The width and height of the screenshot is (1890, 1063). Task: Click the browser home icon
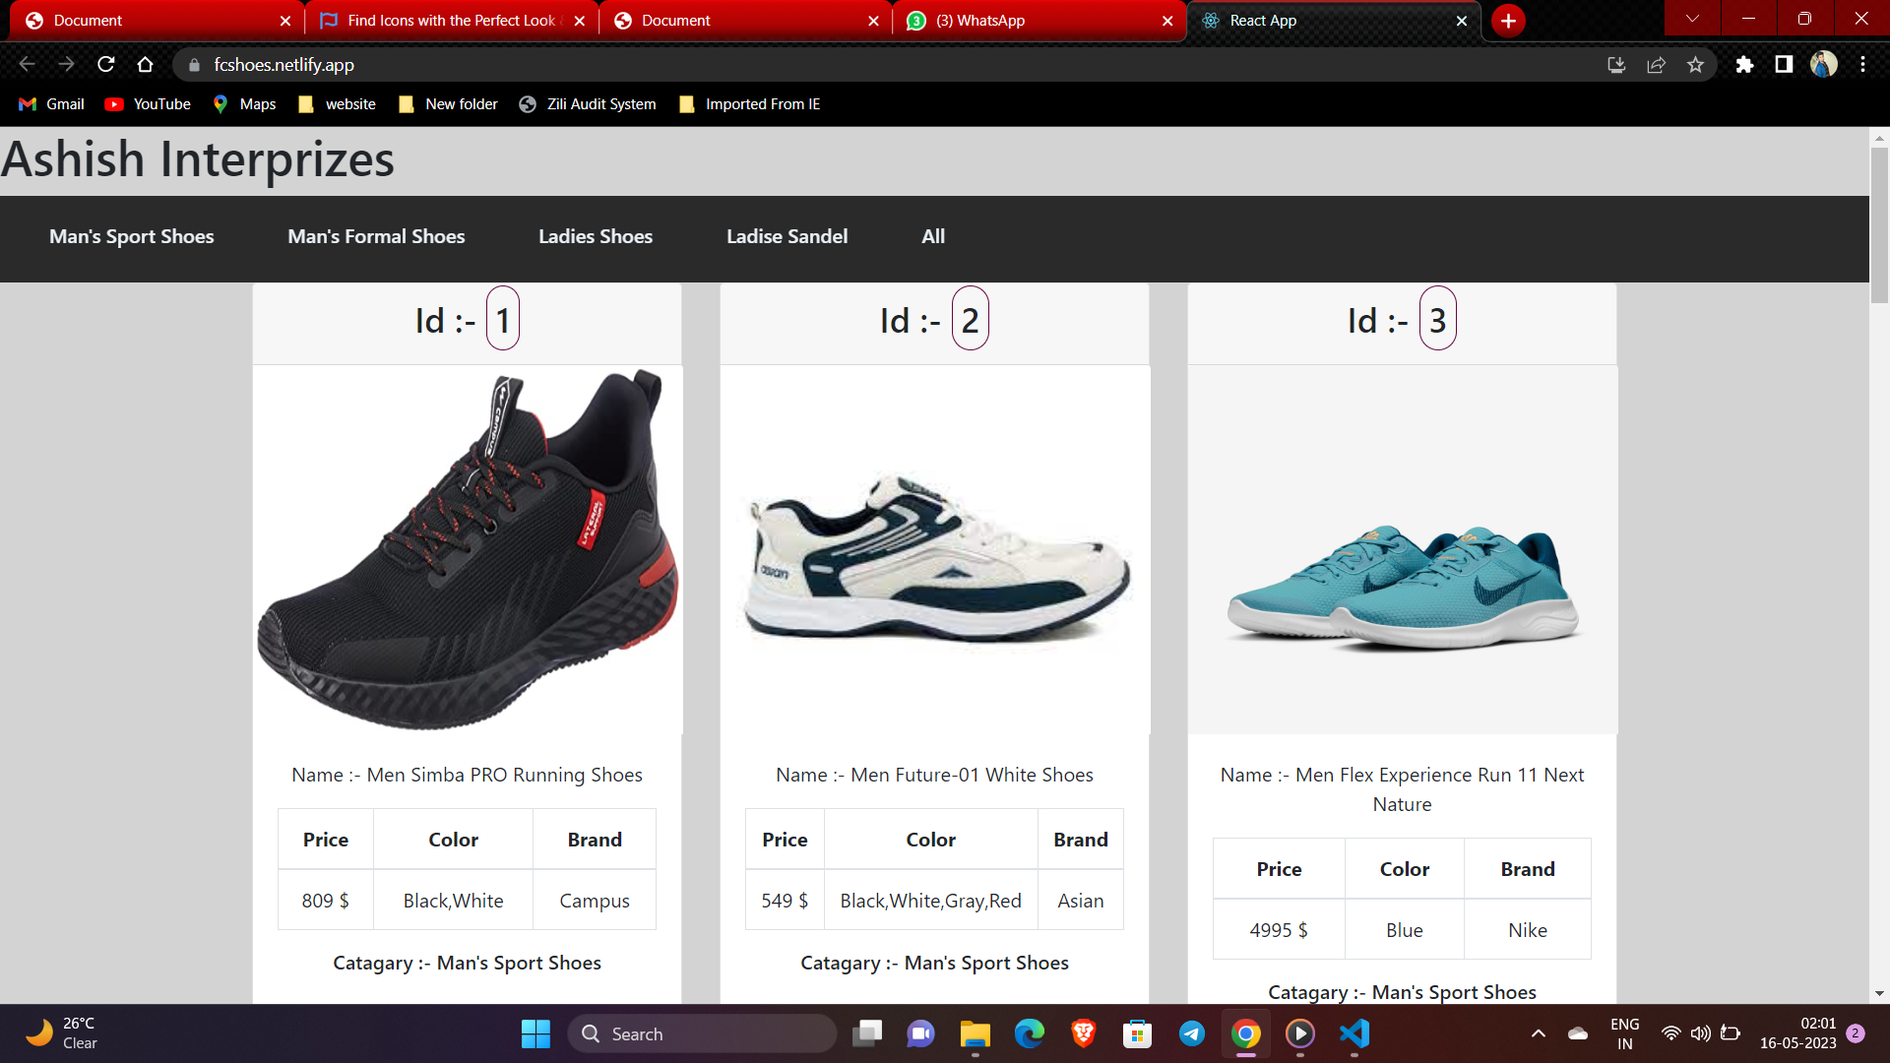coord(146,65)
